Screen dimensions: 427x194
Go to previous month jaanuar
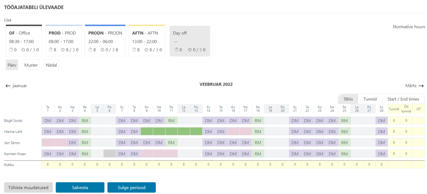tap(16, 86)
